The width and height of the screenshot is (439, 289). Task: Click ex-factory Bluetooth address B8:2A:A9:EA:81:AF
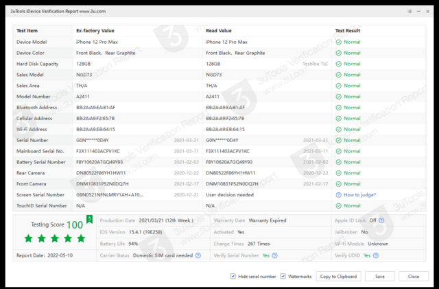click(95, 108)
